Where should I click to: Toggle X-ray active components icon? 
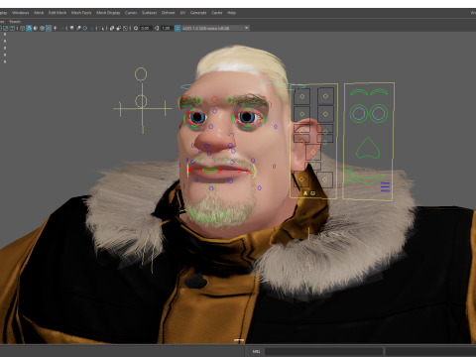point(118,28)
